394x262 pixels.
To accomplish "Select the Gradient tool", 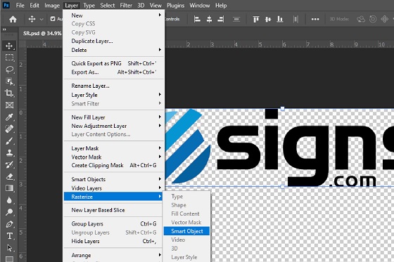I will (9, 188).
